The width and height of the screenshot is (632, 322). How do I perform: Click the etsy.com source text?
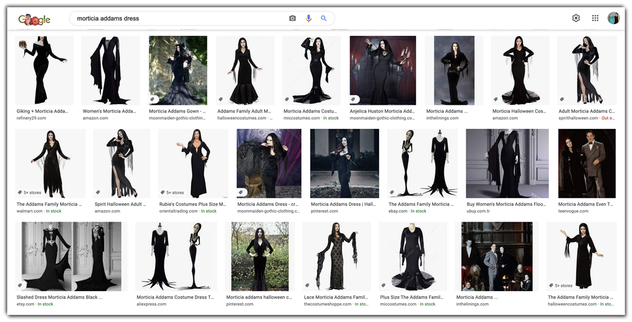pos(25,304)
